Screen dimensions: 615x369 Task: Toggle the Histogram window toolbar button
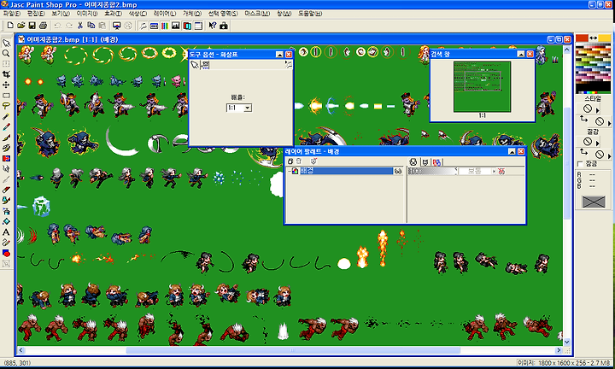[176, 26]
